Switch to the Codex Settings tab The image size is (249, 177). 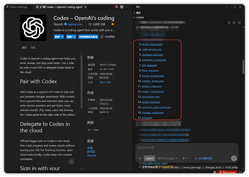(x=17, y=7)
